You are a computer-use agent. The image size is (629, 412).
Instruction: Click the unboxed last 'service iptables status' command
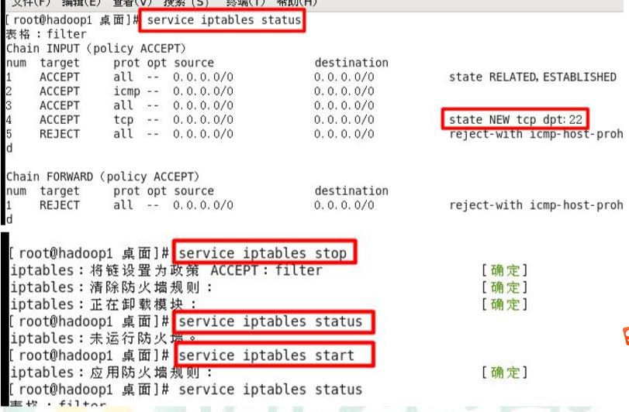(271, 390)
